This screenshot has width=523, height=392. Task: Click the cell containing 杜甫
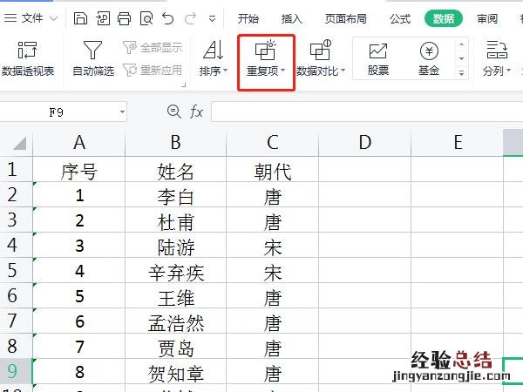click(x=176, y=221)
